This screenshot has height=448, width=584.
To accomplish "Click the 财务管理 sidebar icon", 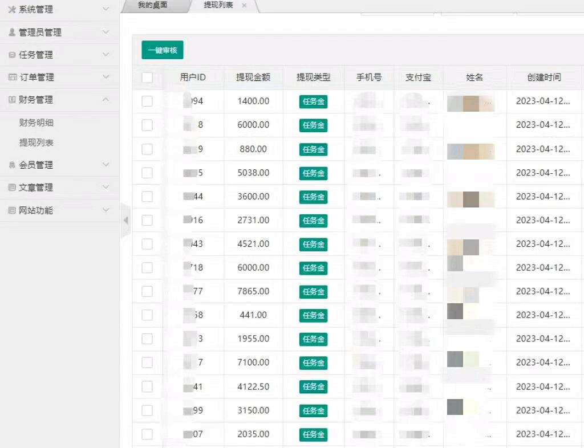I will point(11,100).
